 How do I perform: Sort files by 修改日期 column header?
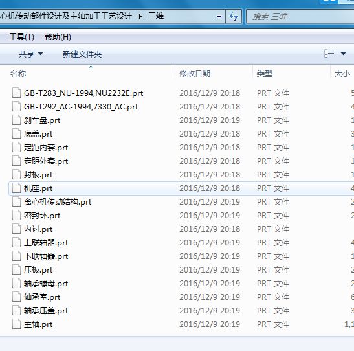(x=195, y=73)
